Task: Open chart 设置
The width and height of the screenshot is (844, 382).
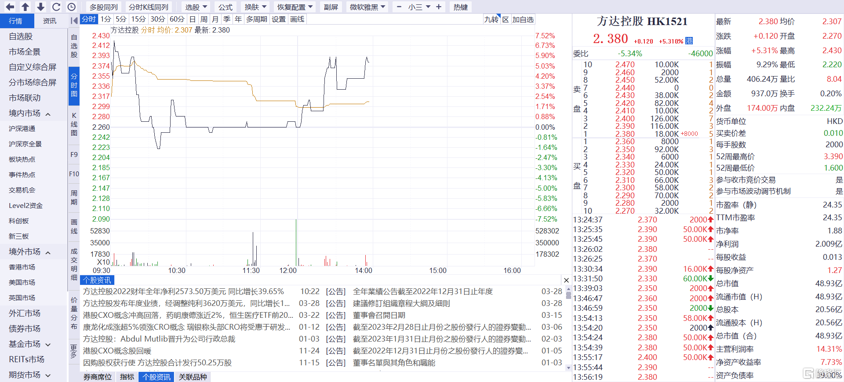Action: (x=279, y=19)
